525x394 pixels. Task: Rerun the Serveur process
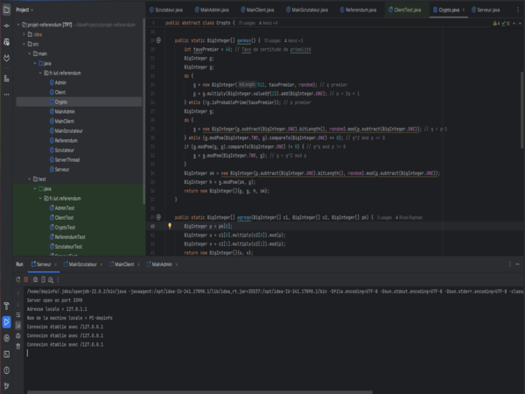tap(19, 278)
